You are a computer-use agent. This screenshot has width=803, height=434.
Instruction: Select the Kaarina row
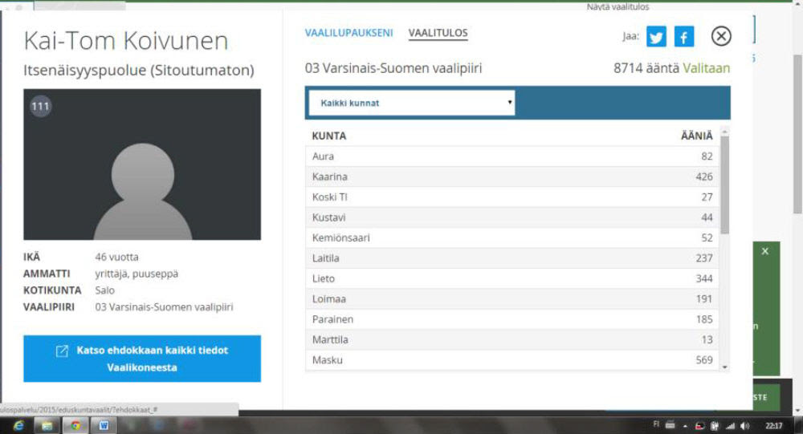pos(512,176)
